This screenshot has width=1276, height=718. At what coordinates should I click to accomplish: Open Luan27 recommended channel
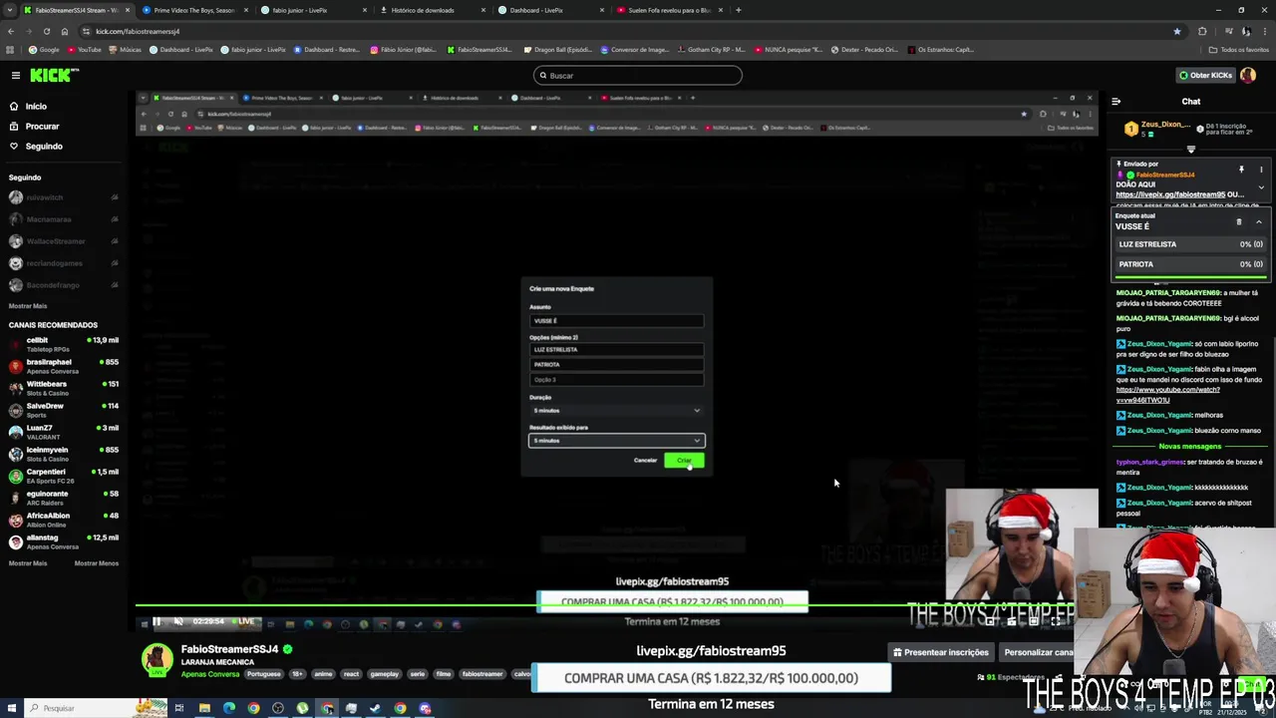[x=64, y=432]
